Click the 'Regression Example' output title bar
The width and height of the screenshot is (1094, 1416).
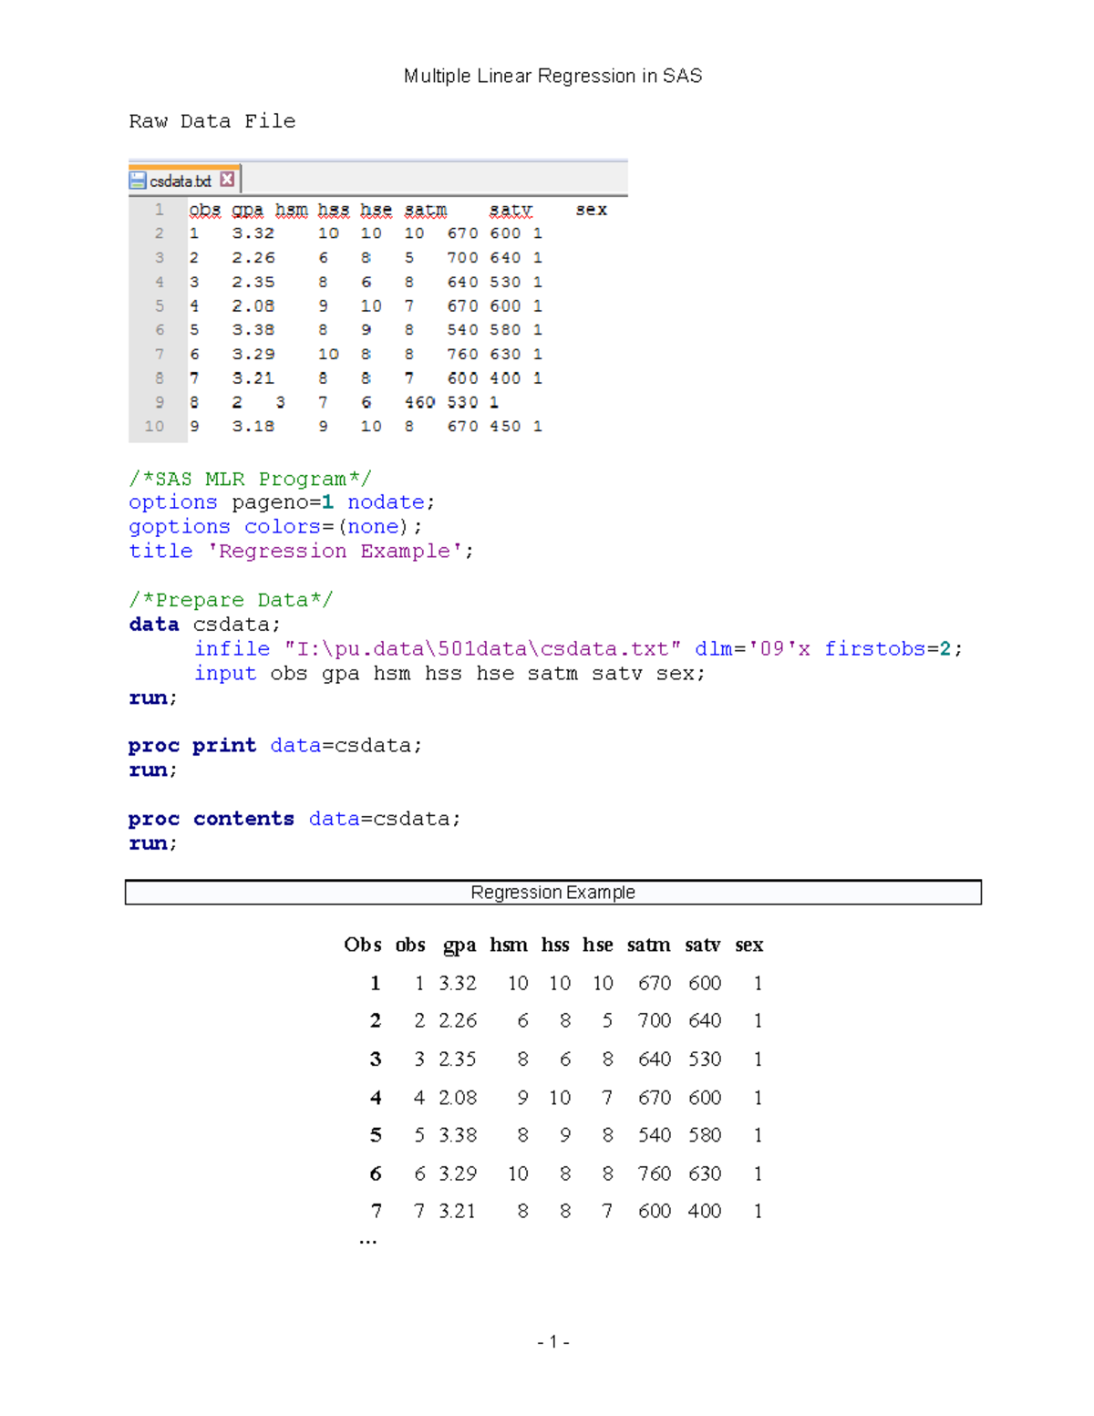pos(552,892)
